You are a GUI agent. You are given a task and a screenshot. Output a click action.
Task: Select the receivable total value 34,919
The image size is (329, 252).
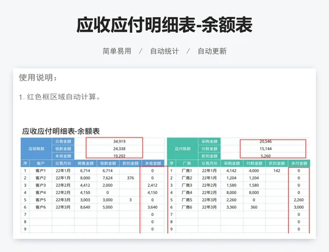(x=119, y=141)
